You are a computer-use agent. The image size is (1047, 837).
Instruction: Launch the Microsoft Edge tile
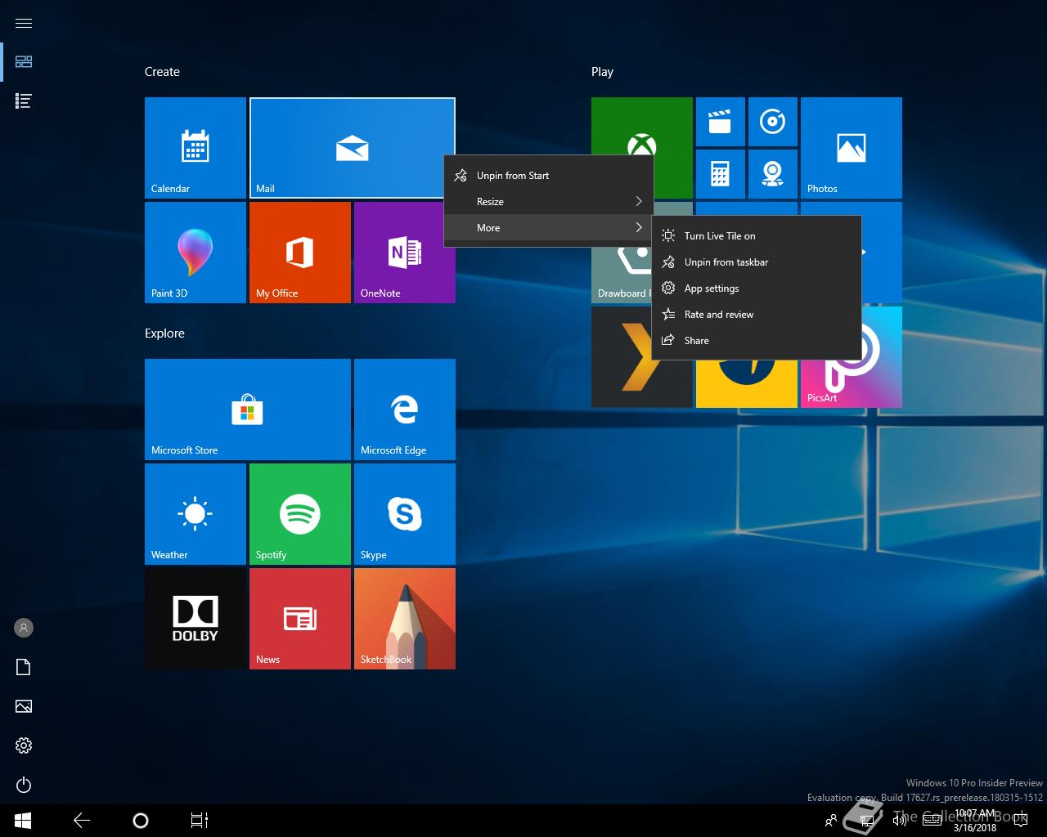tap(404, 409)
